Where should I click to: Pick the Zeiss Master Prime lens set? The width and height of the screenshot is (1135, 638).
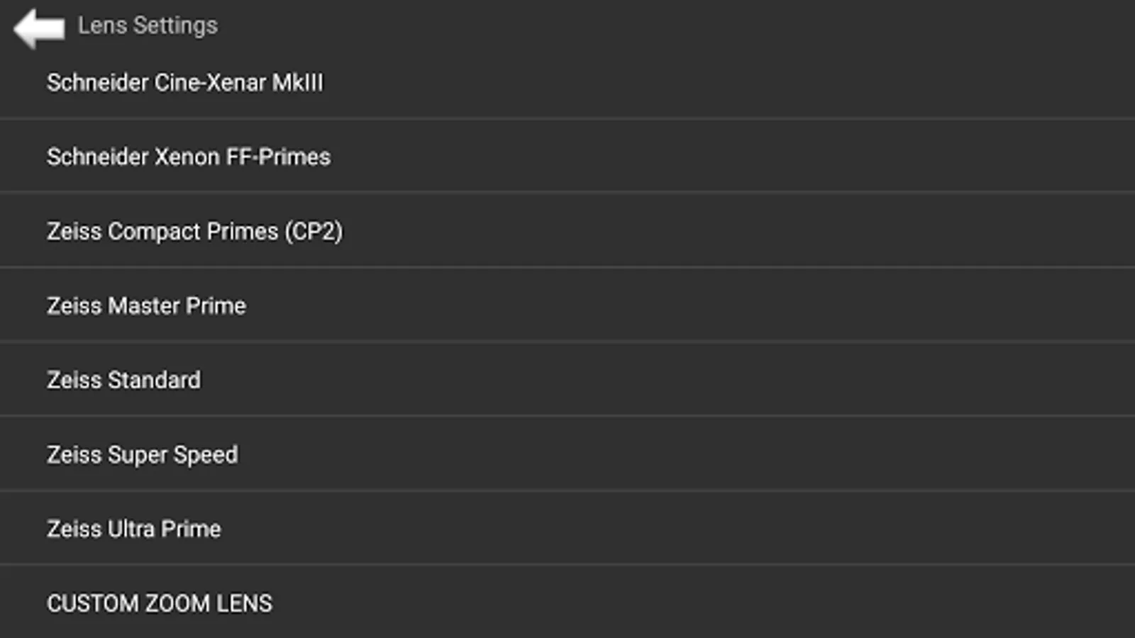click(x=146, y=306)
